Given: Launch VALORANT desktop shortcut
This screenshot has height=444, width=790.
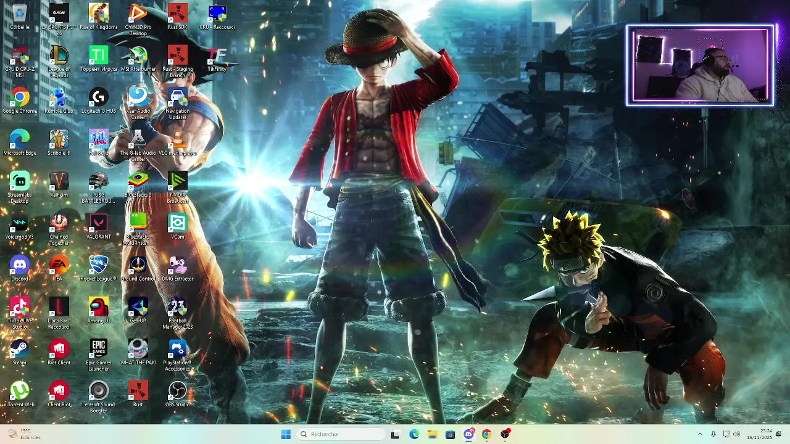Looking at the screenshot, I should pyautogui.click(x=99, y=226).
